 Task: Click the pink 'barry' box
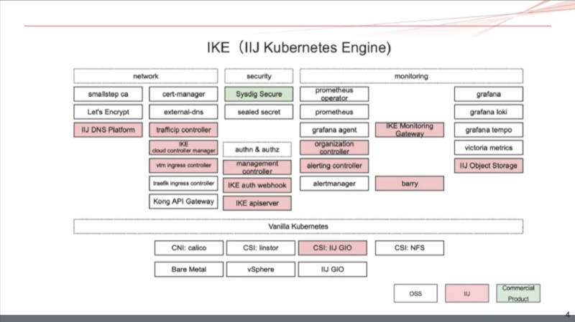coord(410,184)
